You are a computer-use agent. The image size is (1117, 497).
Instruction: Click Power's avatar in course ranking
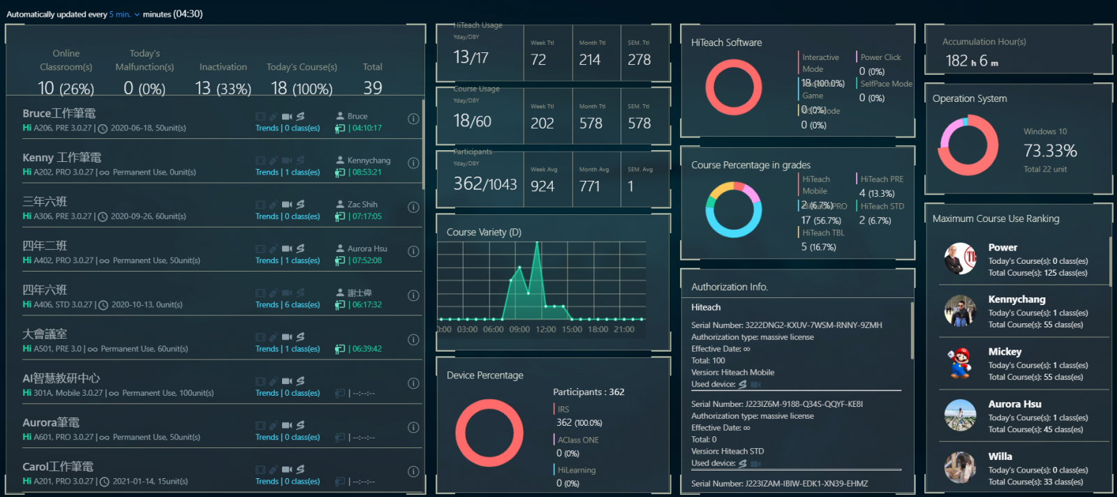(960, 259)
